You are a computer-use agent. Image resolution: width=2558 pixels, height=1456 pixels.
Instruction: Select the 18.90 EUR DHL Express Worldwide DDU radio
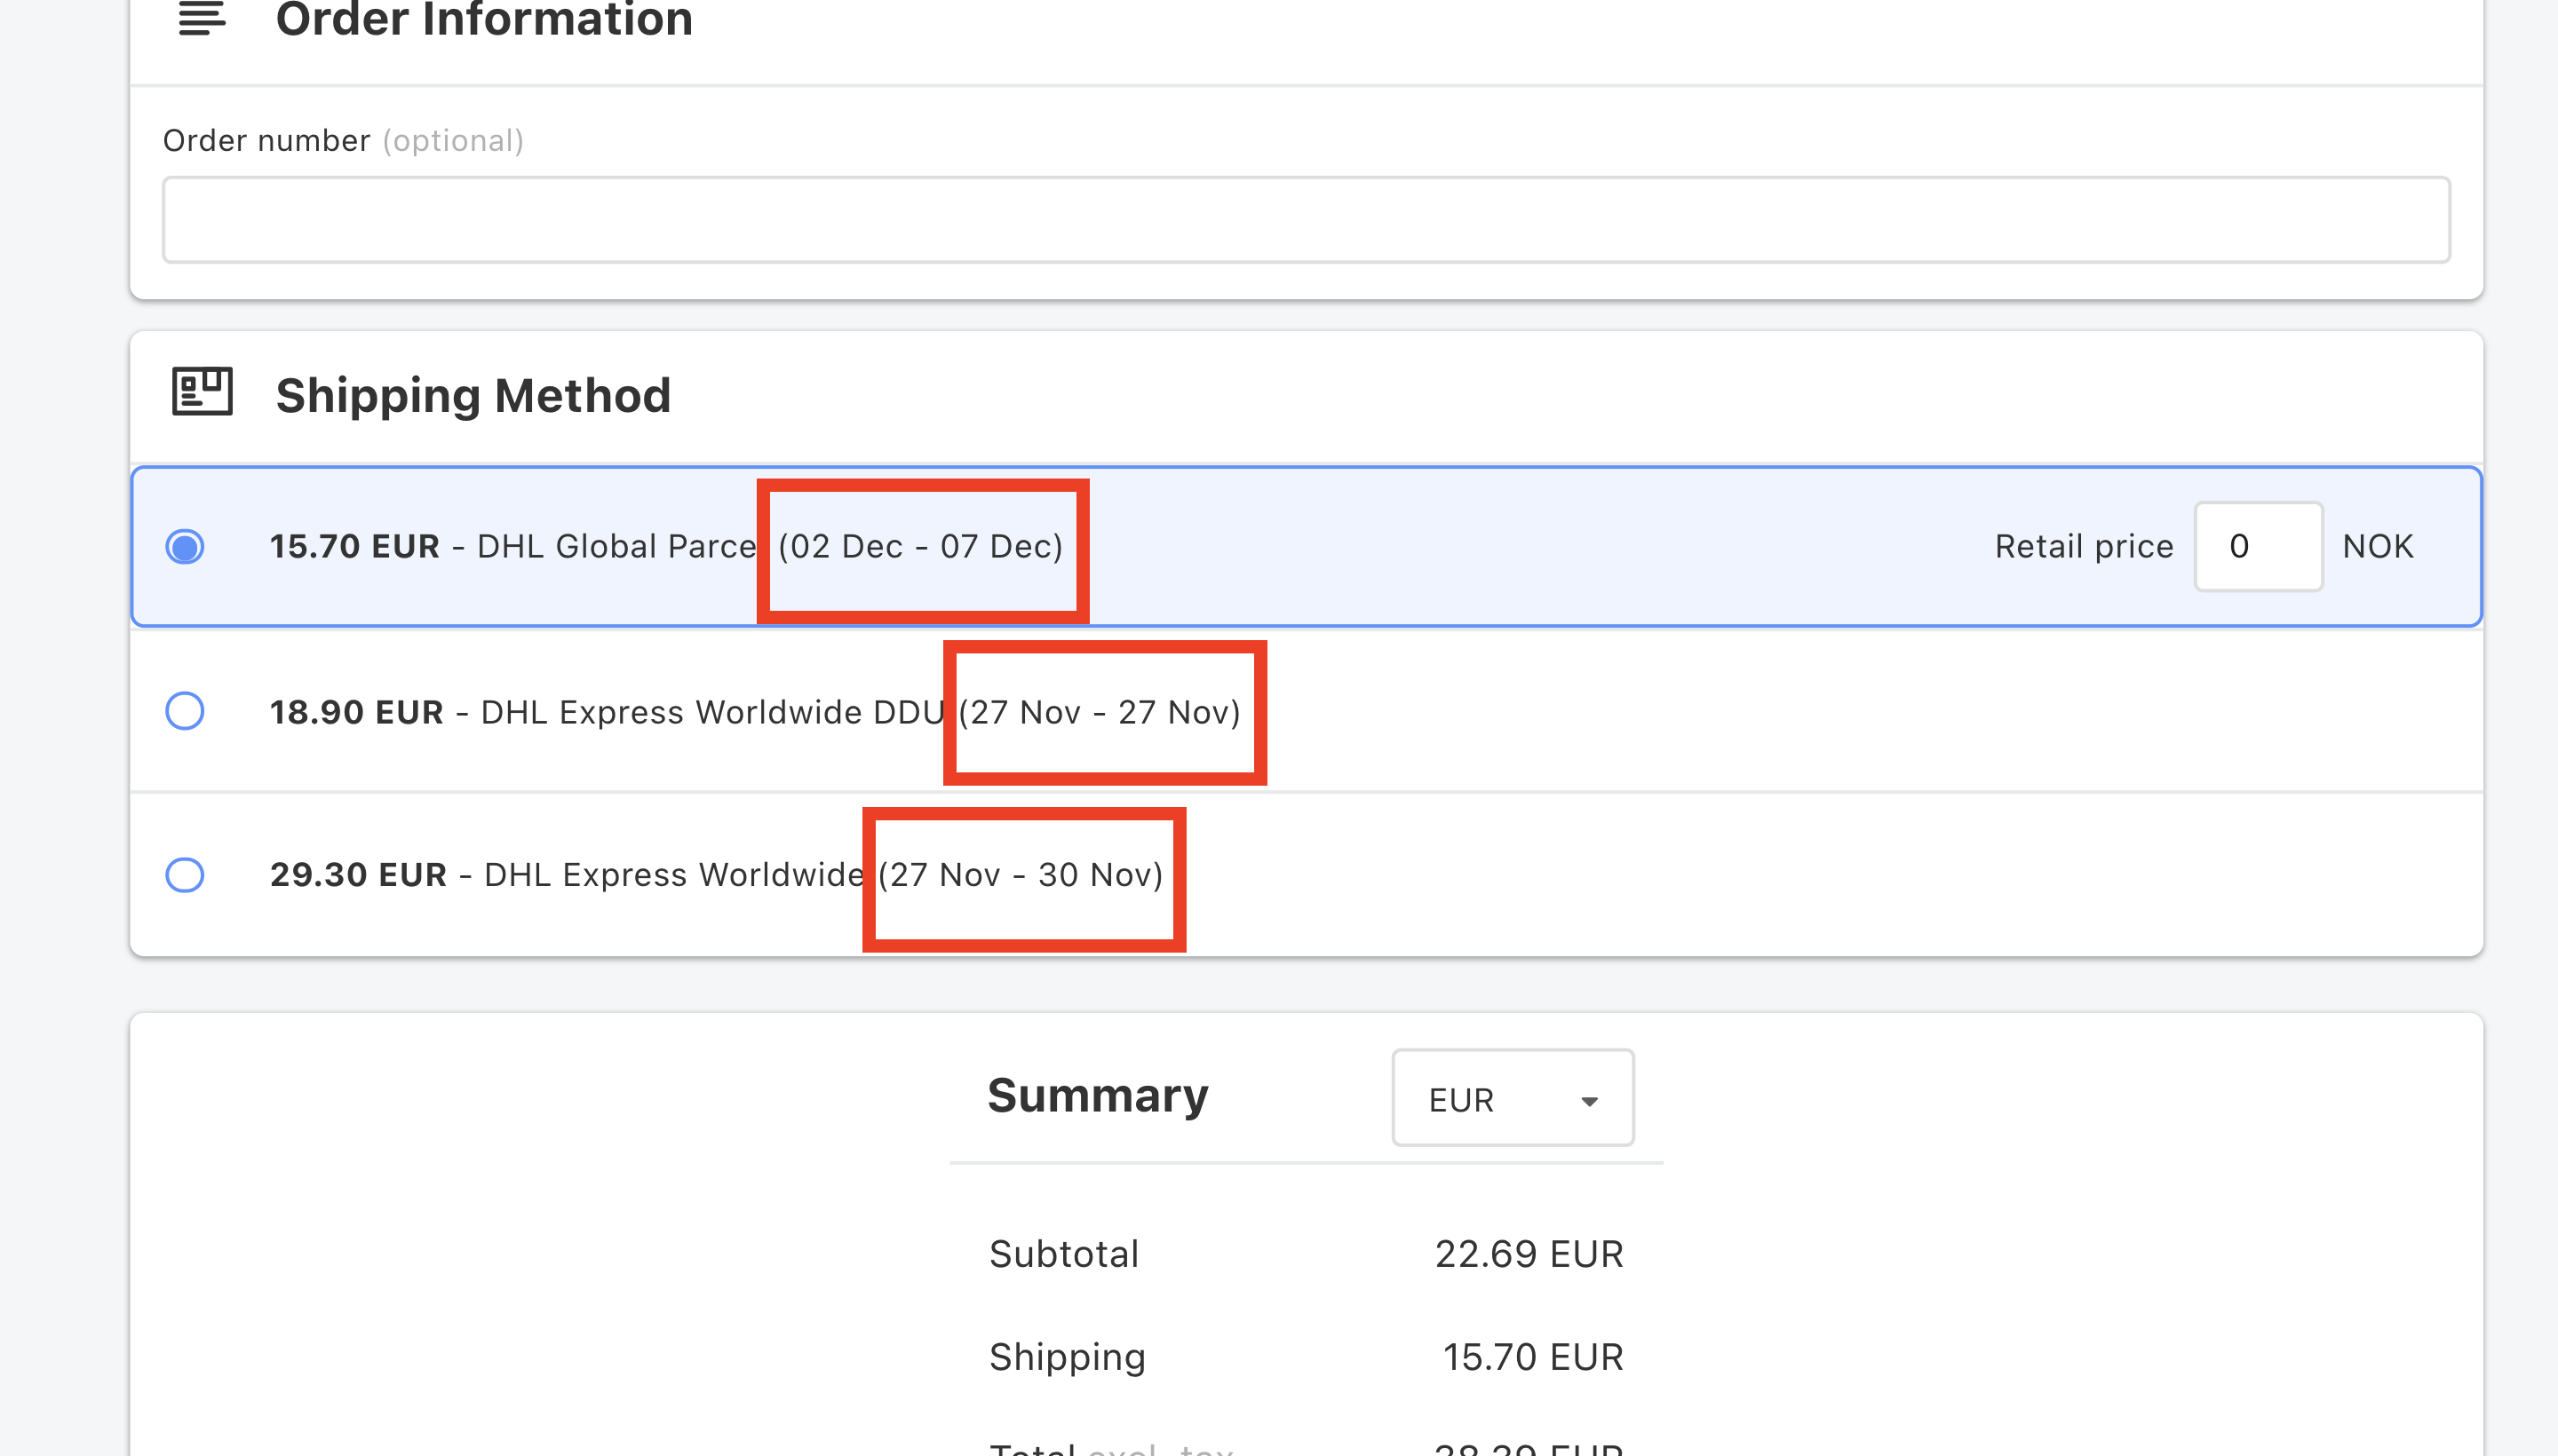coord(185,711)
